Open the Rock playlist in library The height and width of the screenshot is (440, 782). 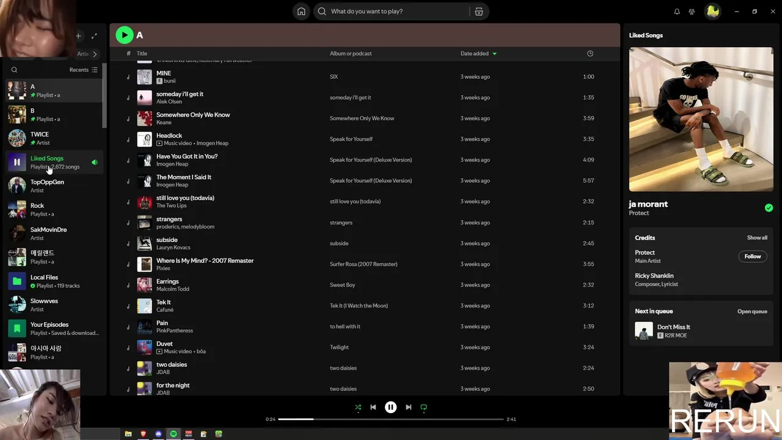click(x=55, y=210)
